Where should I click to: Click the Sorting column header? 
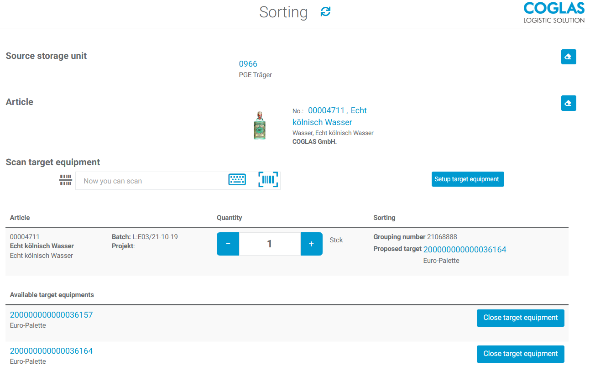[384, 218]
